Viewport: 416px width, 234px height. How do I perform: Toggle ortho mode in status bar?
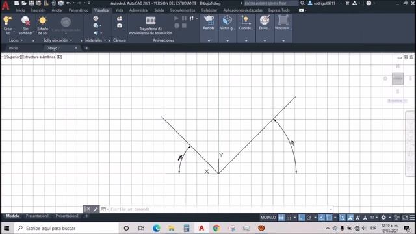[302, 218]
